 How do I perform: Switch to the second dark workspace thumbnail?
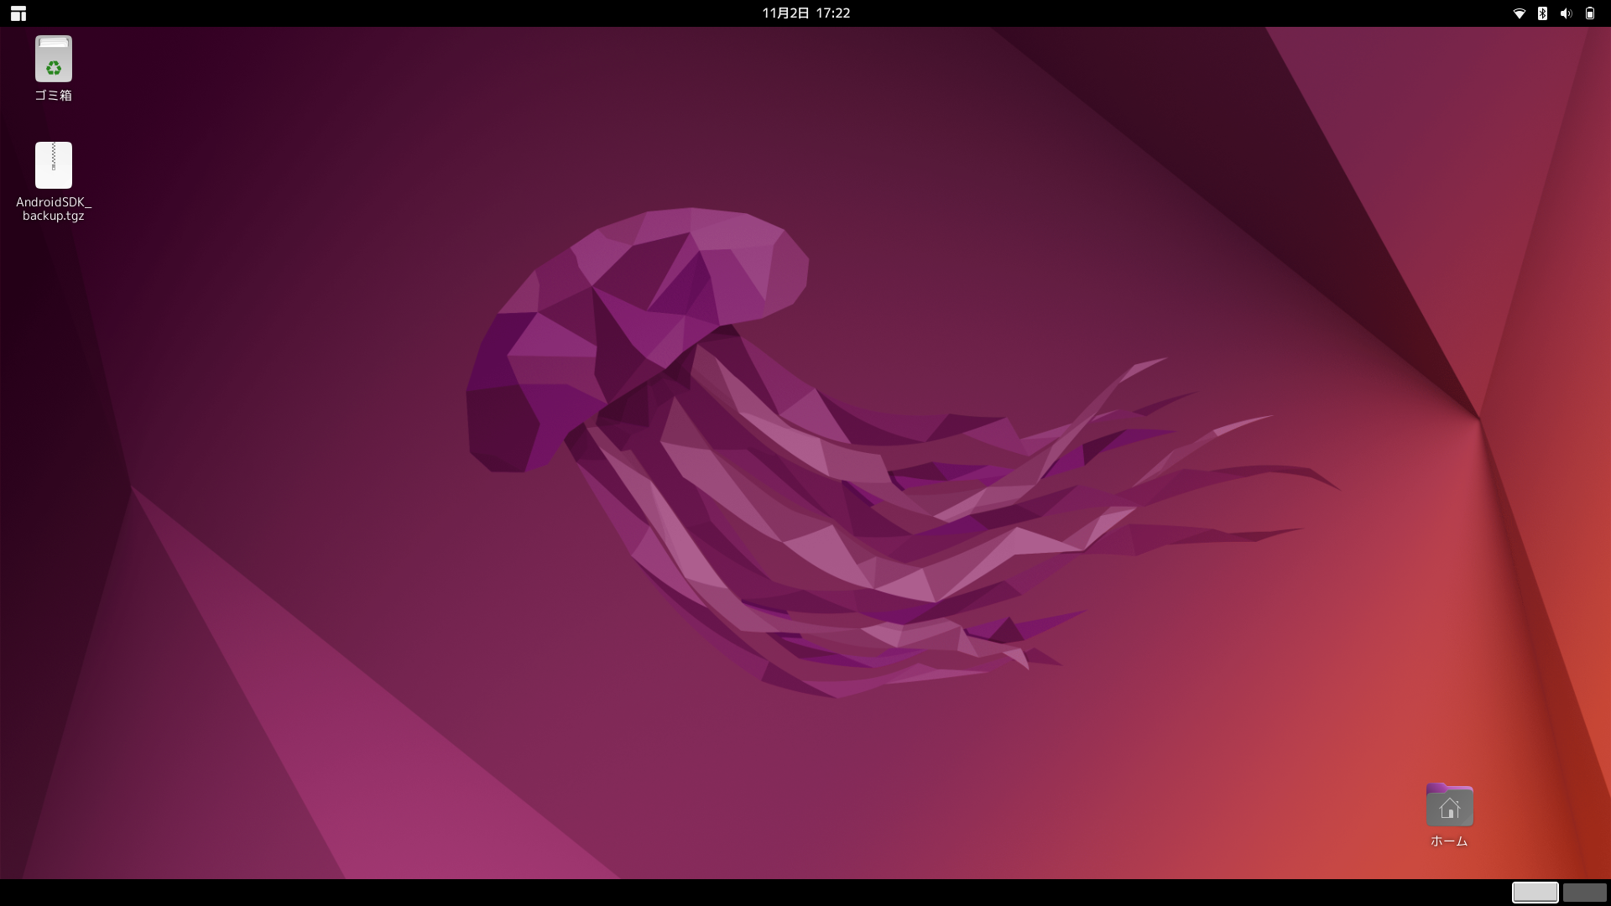[x=1584, y=893]
